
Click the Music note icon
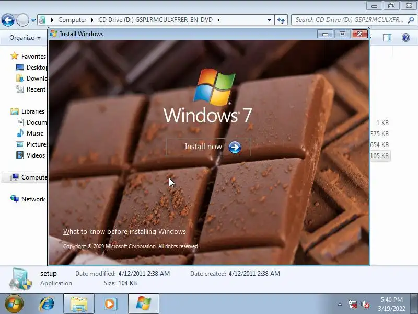20,133
